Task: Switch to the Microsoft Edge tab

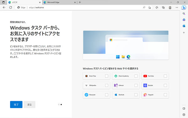Action: [60, 2]
